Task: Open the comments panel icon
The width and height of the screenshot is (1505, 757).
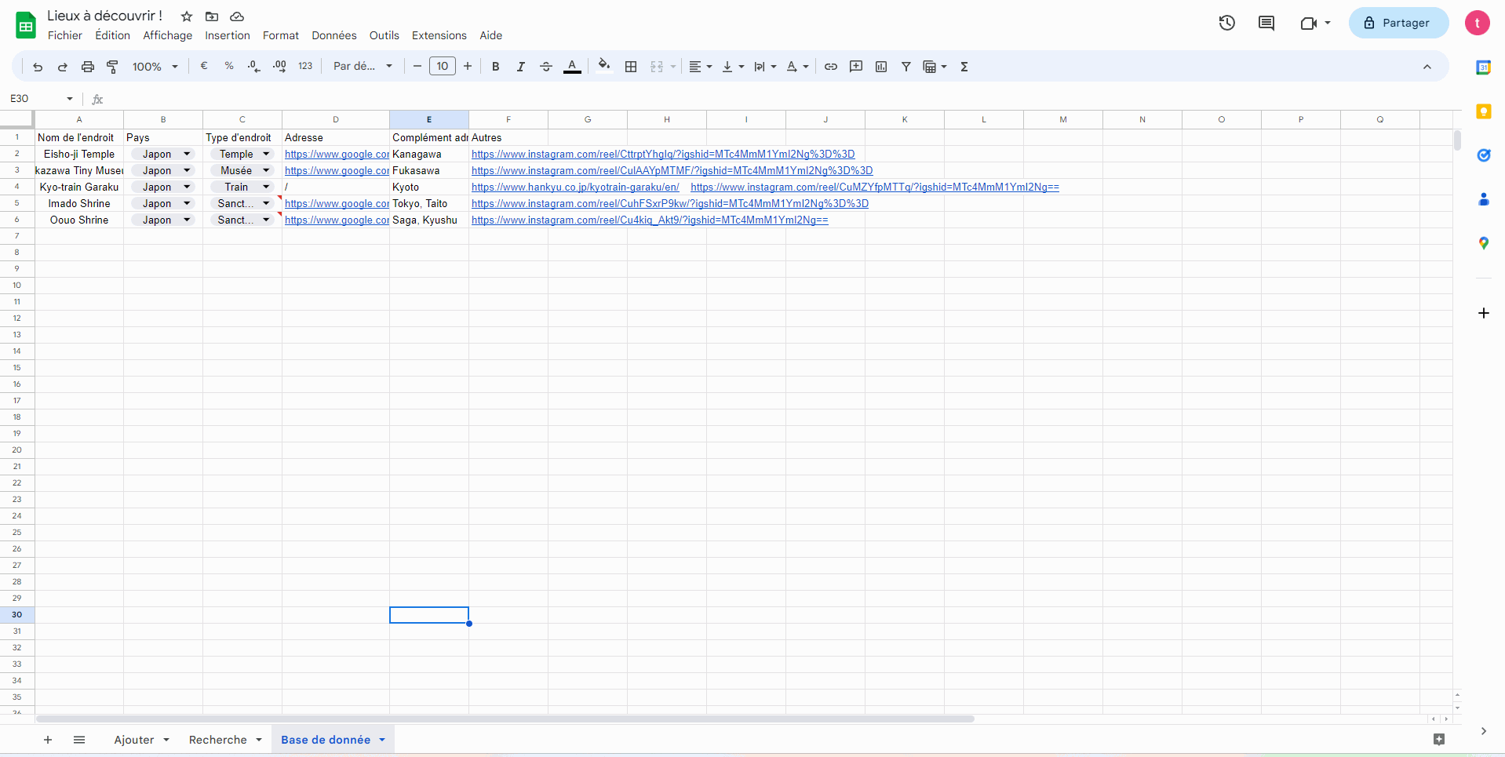Action: point(1266,23)
